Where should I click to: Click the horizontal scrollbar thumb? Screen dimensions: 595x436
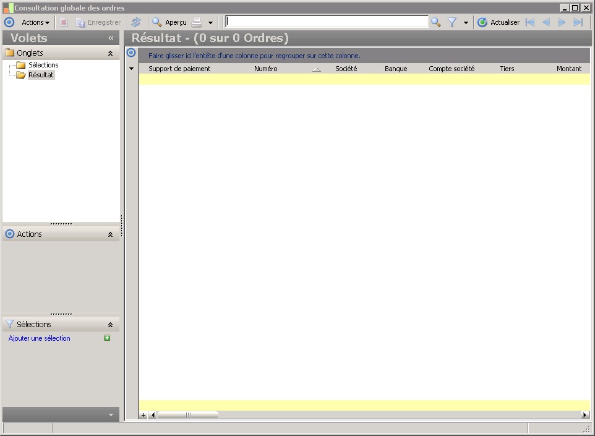click(188, 415)
